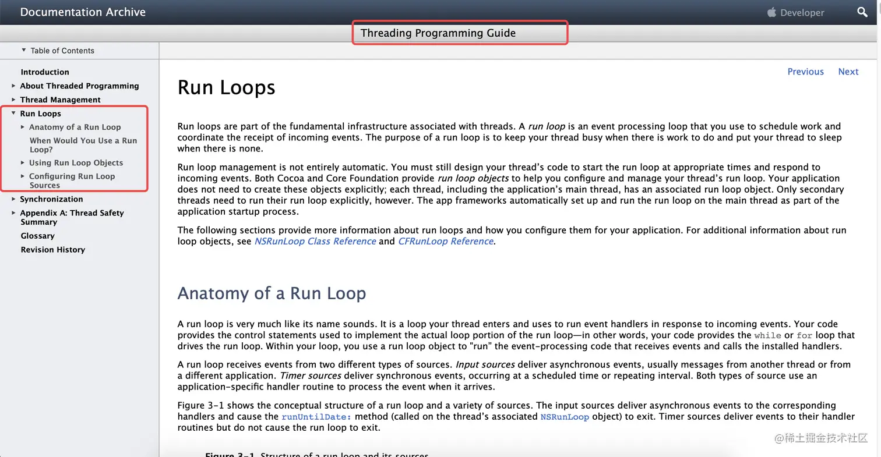This screenshot has height=457, width=881.
Task: Collapse the Table of Contents triangle
Action: tap(24, 50)
